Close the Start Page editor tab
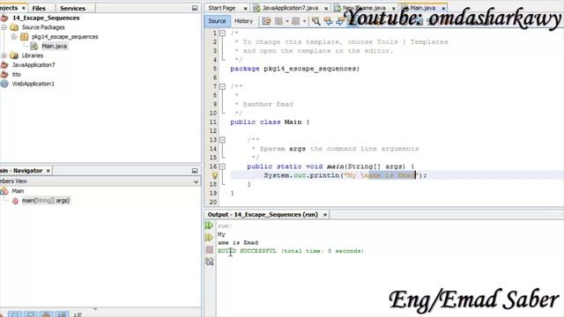 245,8
